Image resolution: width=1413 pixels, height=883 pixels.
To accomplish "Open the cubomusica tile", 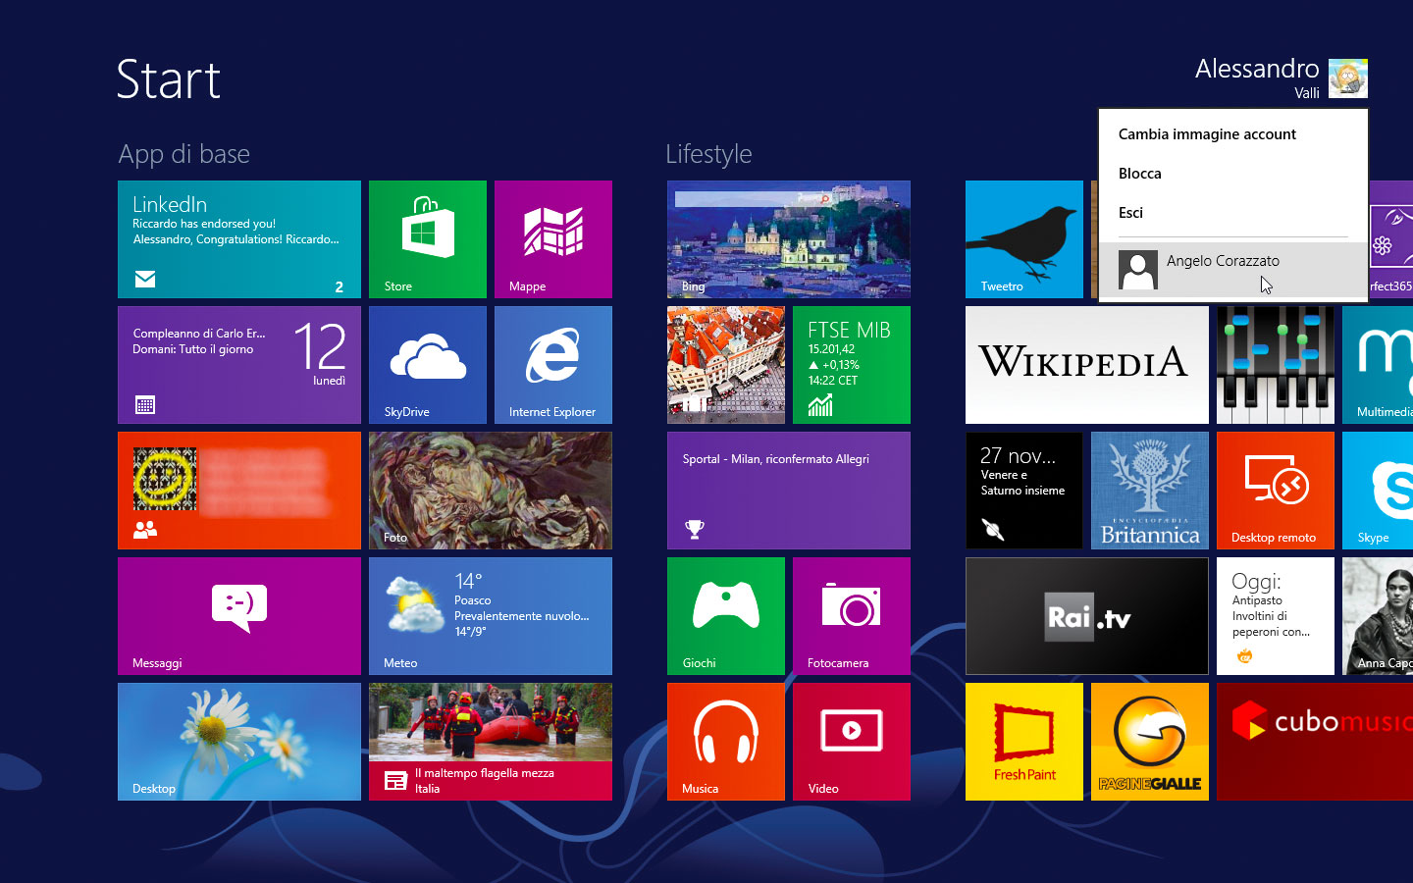I will [1315, 742].
